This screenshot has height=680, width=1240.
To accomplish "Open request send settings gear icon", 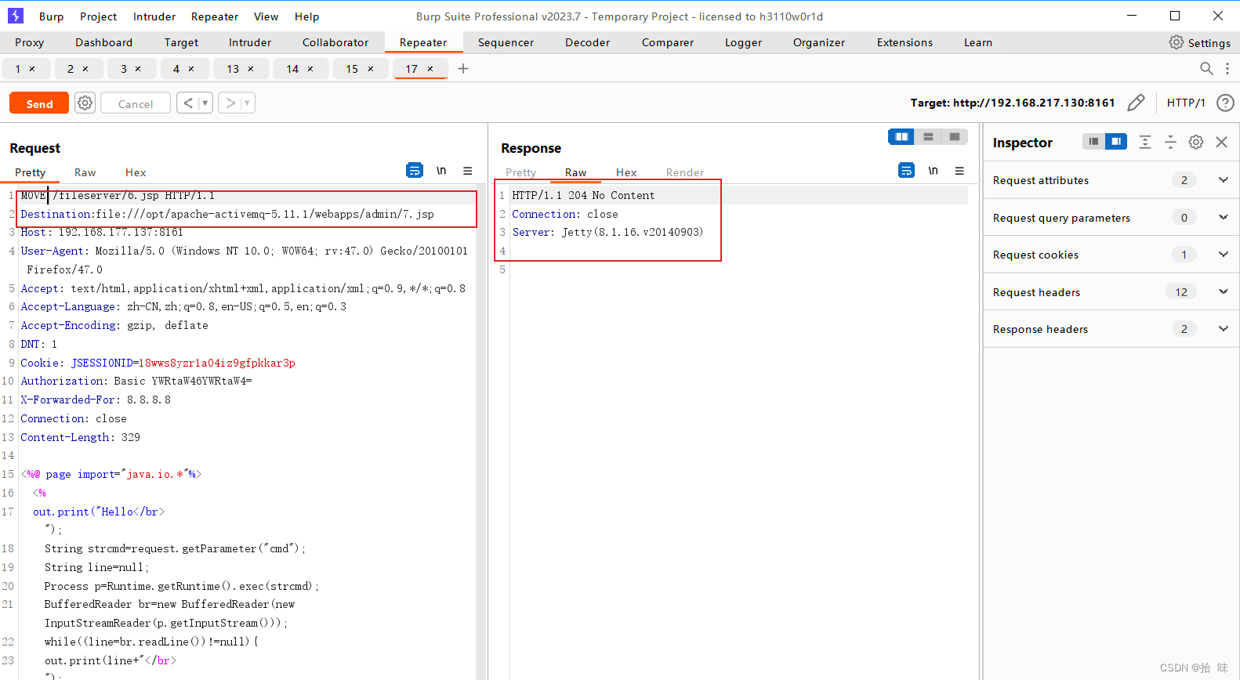I will tap(85, 103).
